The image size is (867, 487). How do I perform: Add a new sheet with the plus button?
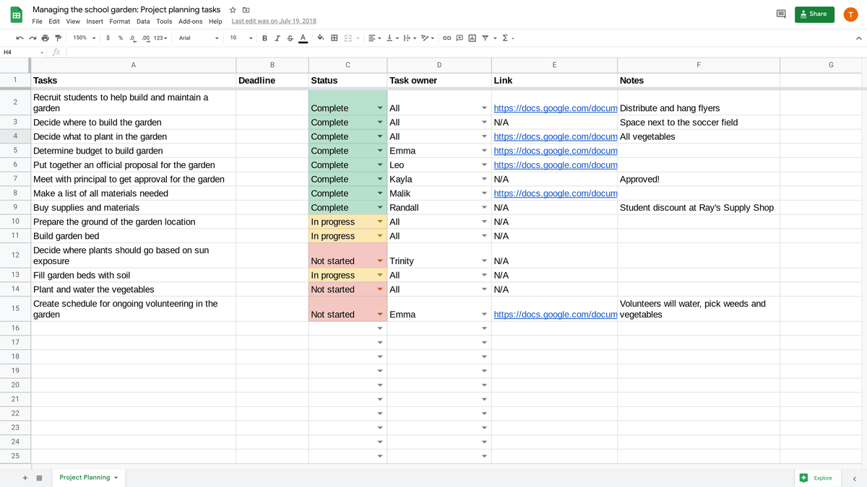[x=25, y=478]
